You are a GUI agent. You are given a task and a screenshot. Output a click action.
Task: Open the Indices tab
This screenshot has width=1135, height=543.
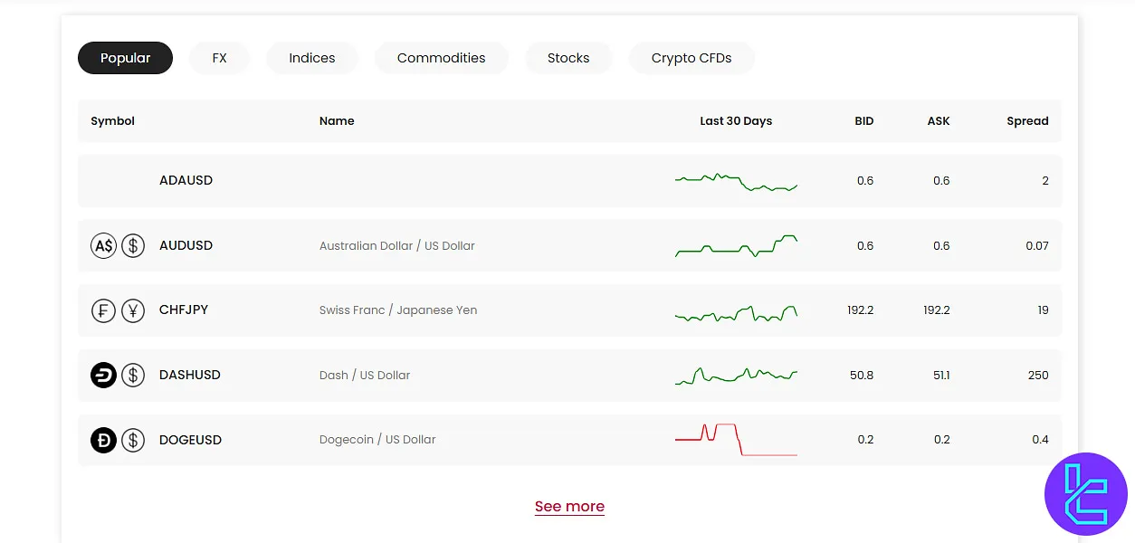311,58
